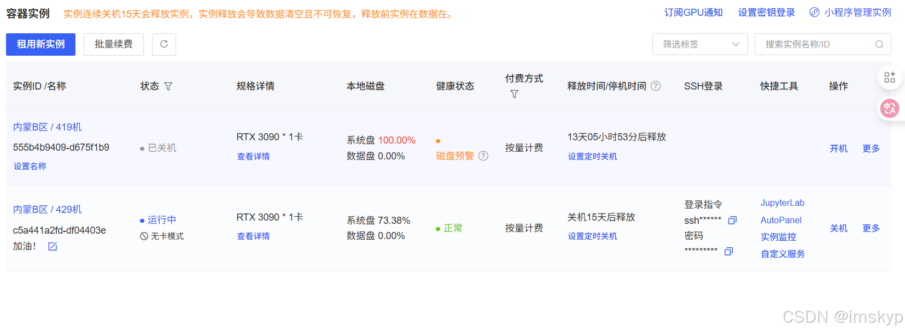Open 设置密钥登录 link

[767, 13]
